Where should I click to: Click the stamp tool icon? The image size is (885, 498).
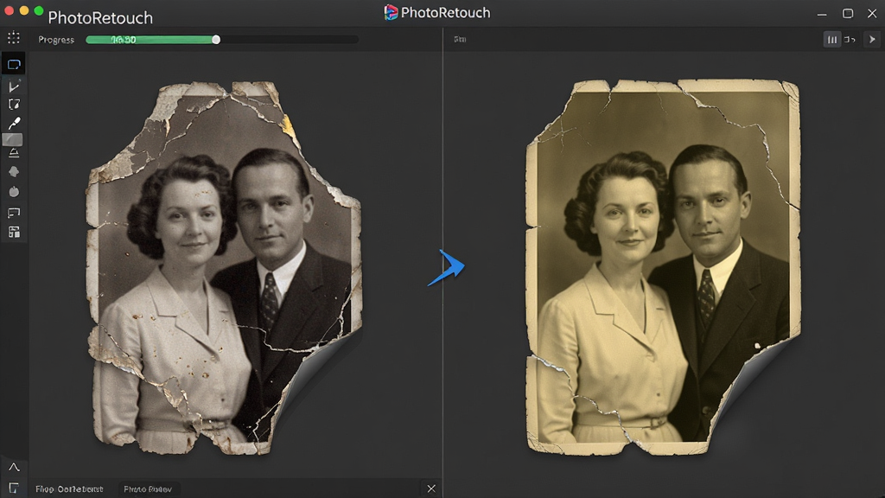pos(14,153)
